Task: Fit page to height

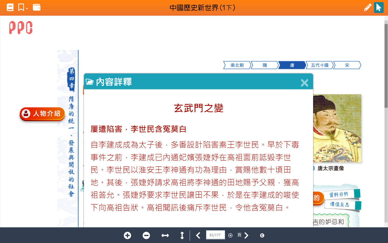Action: pos(182,235)
